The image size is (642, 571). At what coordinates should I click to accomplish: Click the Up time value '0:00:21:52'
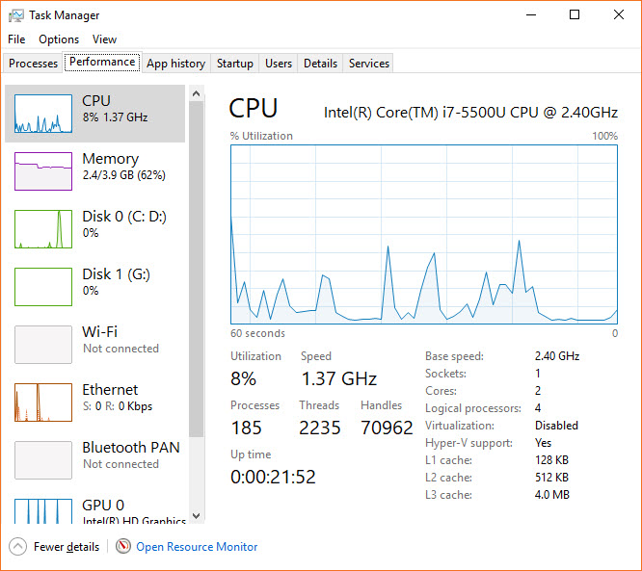coord(273,477)
